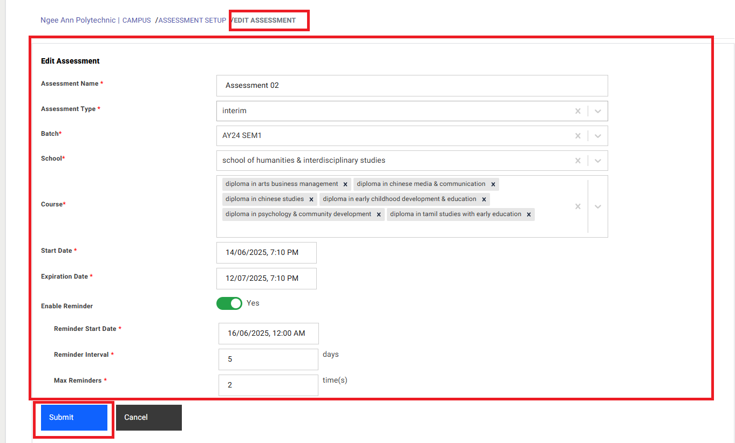Remove diploma in chinese studies tag
735x443 pixels.
[x=311, y=199]
